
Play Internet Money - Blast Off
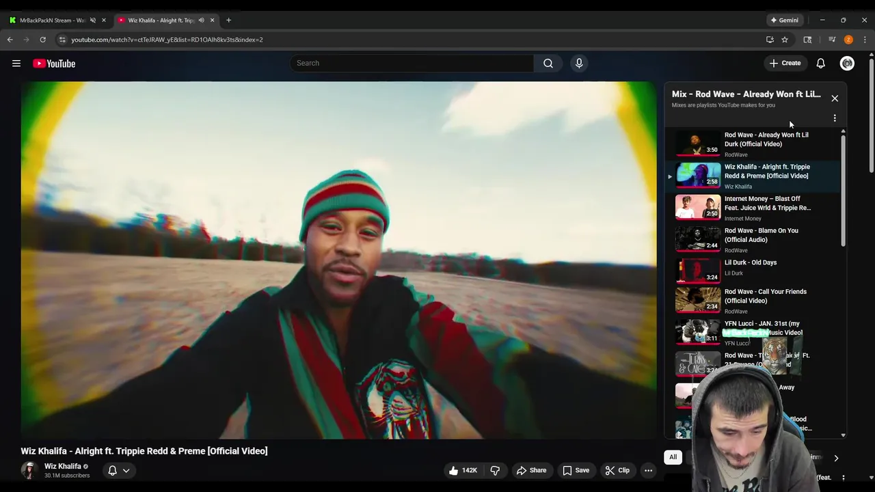pyautogui.click(x=752, y=208)
